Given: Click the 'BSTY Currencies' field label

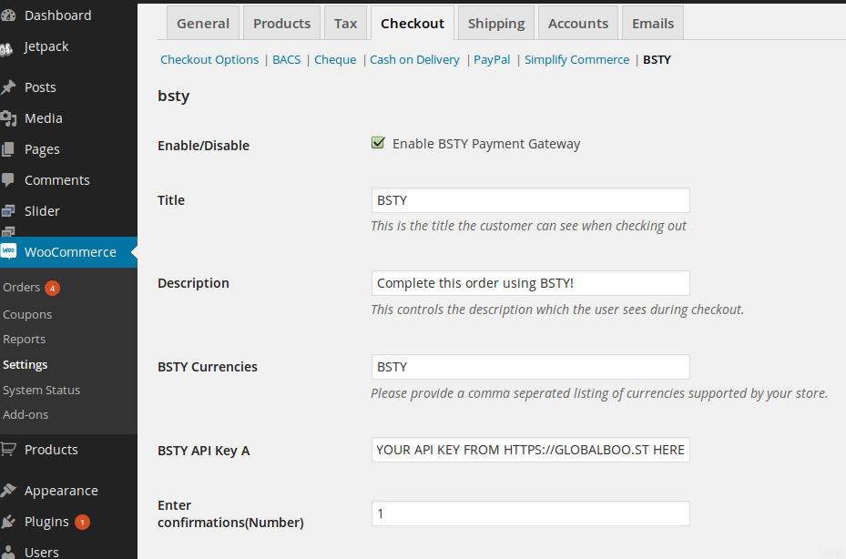Looking at the screenshot, I should 208,367.
